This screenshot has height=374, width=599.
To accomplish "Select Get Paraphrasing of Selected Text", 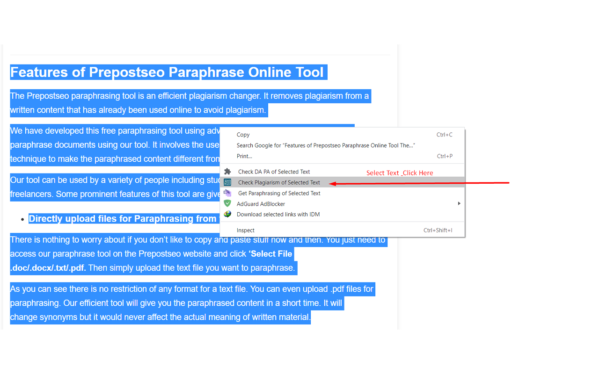I will pos(343,193).
